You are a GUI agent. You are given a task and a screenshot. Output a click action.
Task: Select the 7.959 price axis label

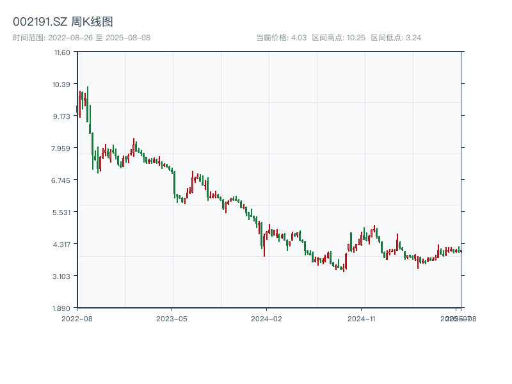(x=62, y=148)
